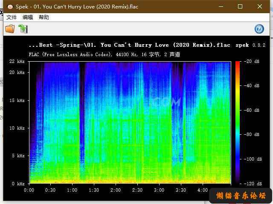Screen dimensions: 273x204
Task: Open the 编辑 menu
Action: click(28, 17)
